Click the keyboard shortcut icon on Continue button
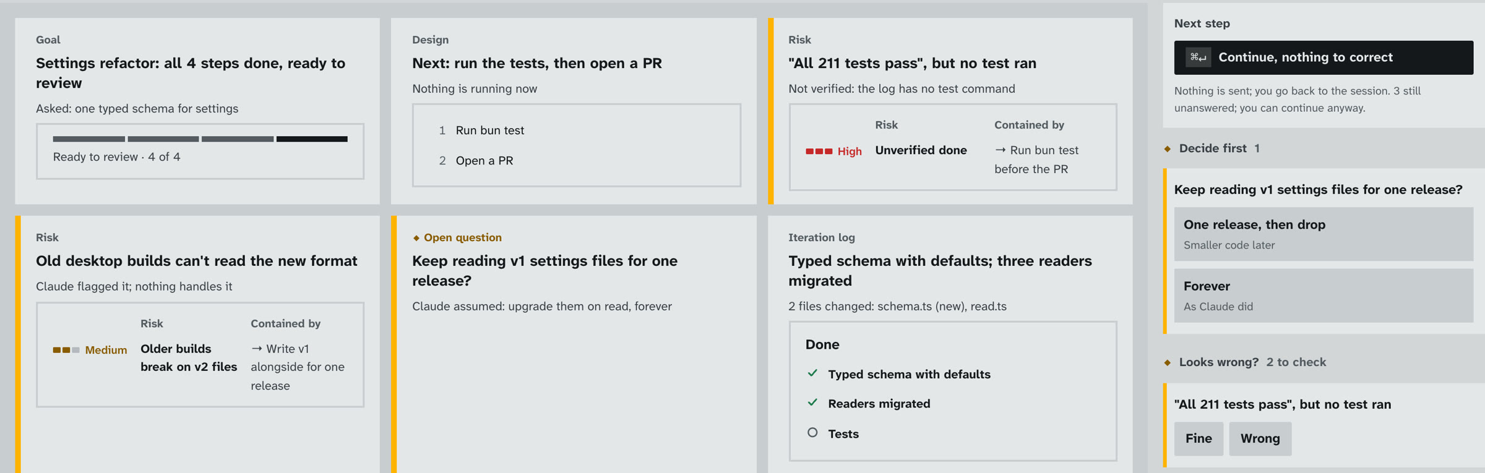The image size is (1485, 473). coord(1198,58)
